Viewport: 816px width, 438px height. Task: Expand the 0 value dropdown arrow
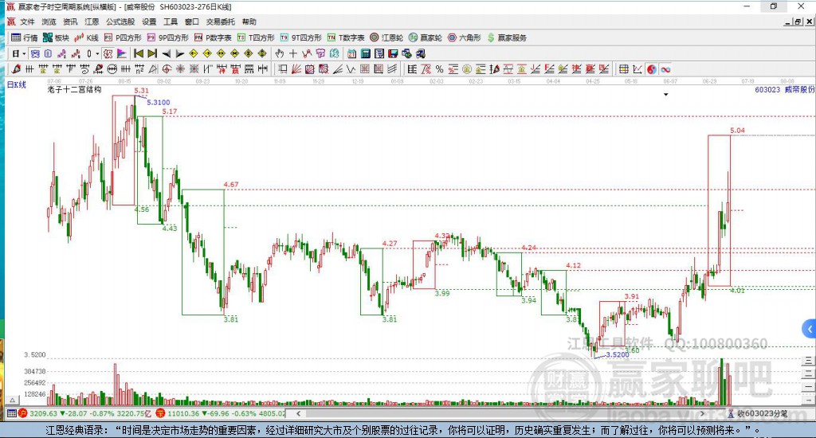(x=96, y=53)
